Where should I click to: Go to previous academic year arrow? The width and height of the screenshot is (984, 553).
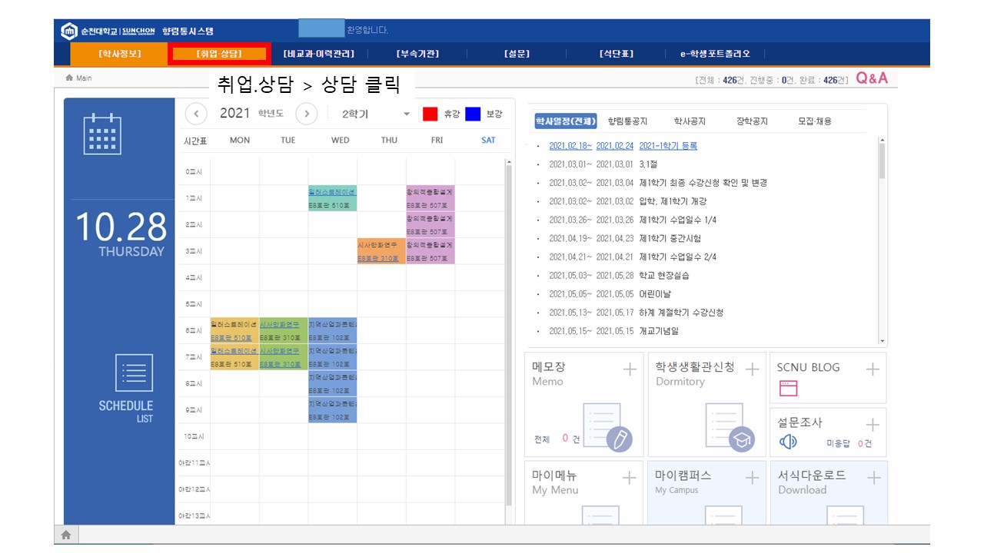pyautogui.click(x=196, y=114)
